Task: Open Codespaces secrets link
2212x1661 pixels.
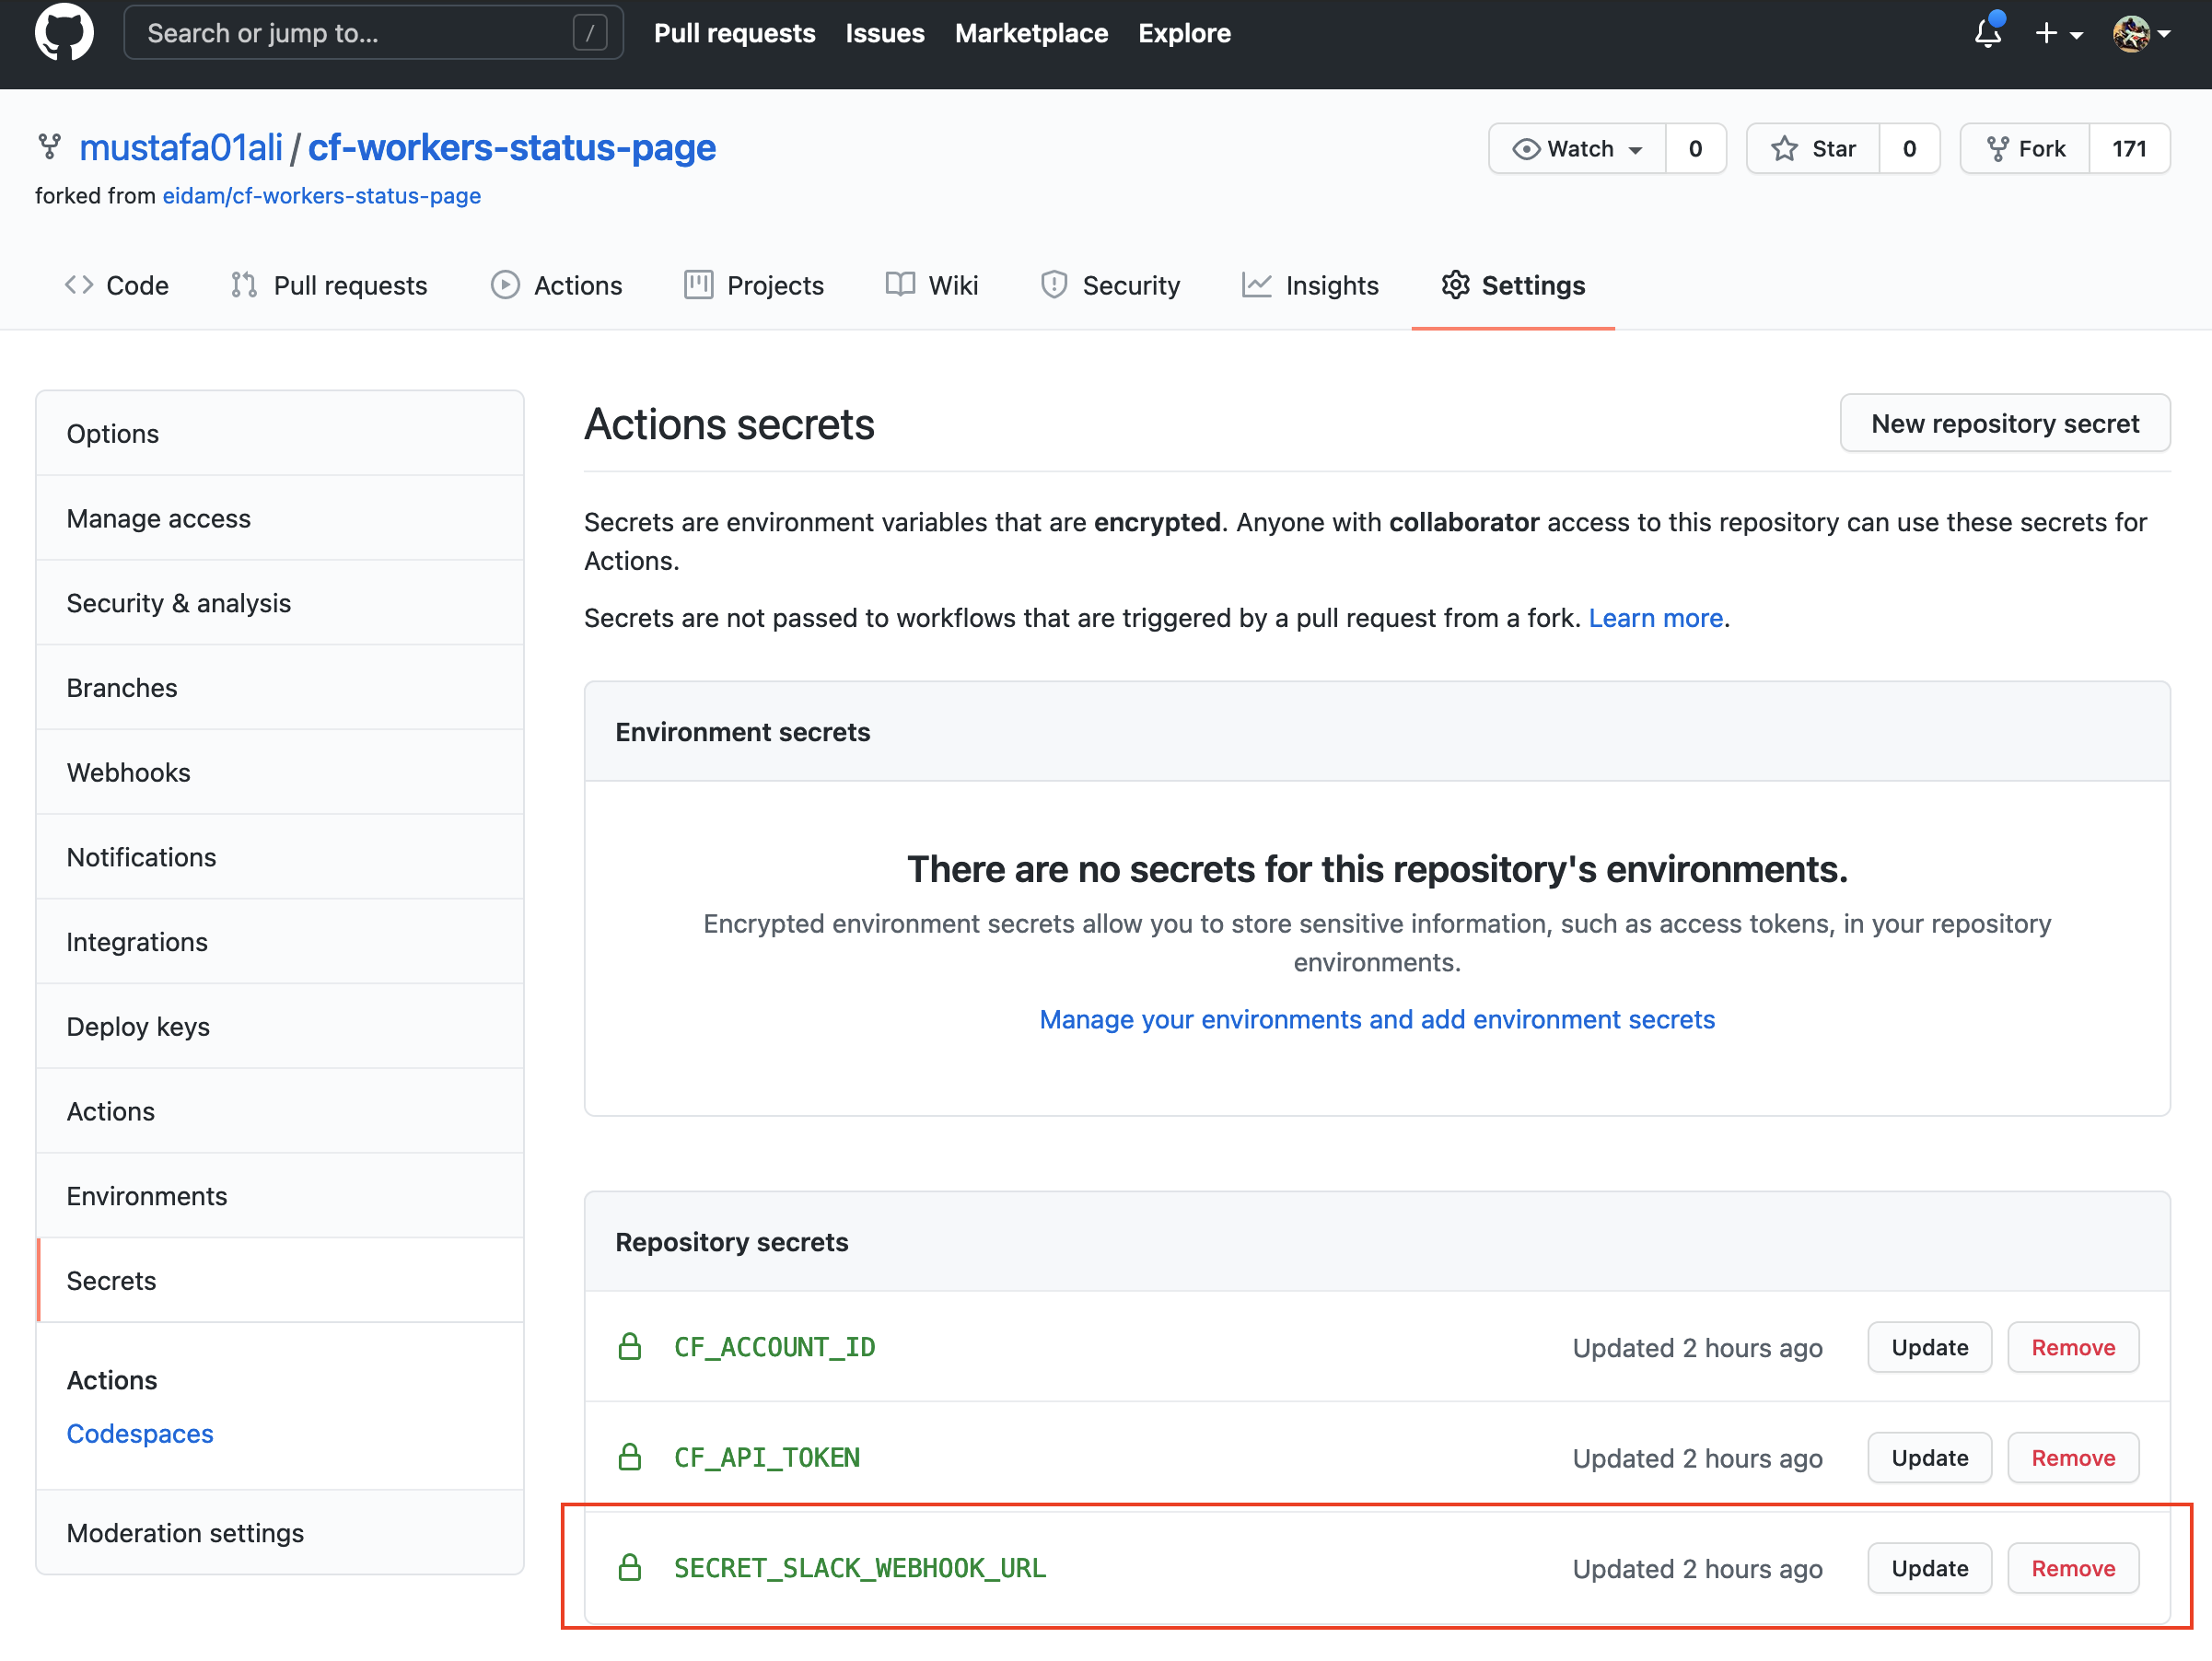Action: [140, 1434]
